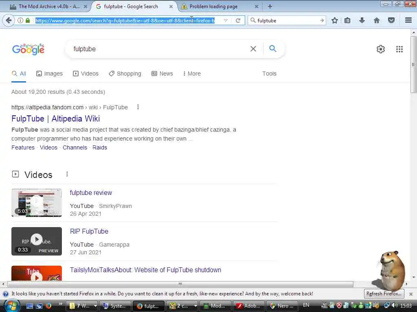The image size is (417, 312).
Task: Click the 15:03 taskbar clock
Action: click(406, 306)
